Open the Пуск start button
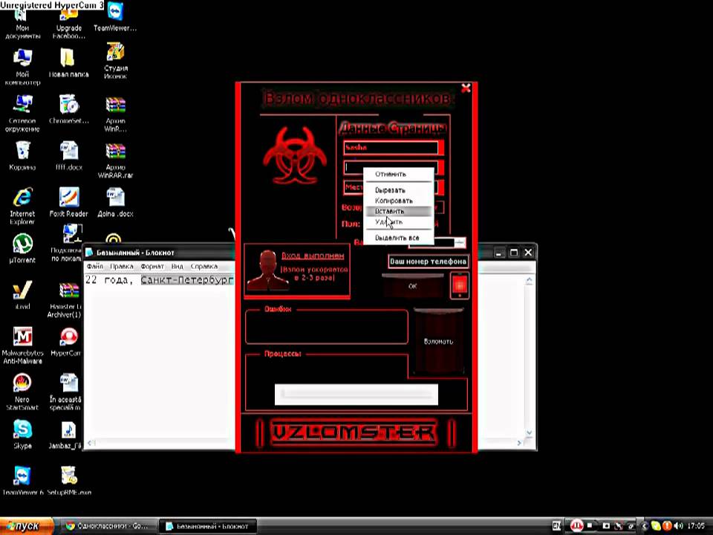713x535 pixels. 27,526
